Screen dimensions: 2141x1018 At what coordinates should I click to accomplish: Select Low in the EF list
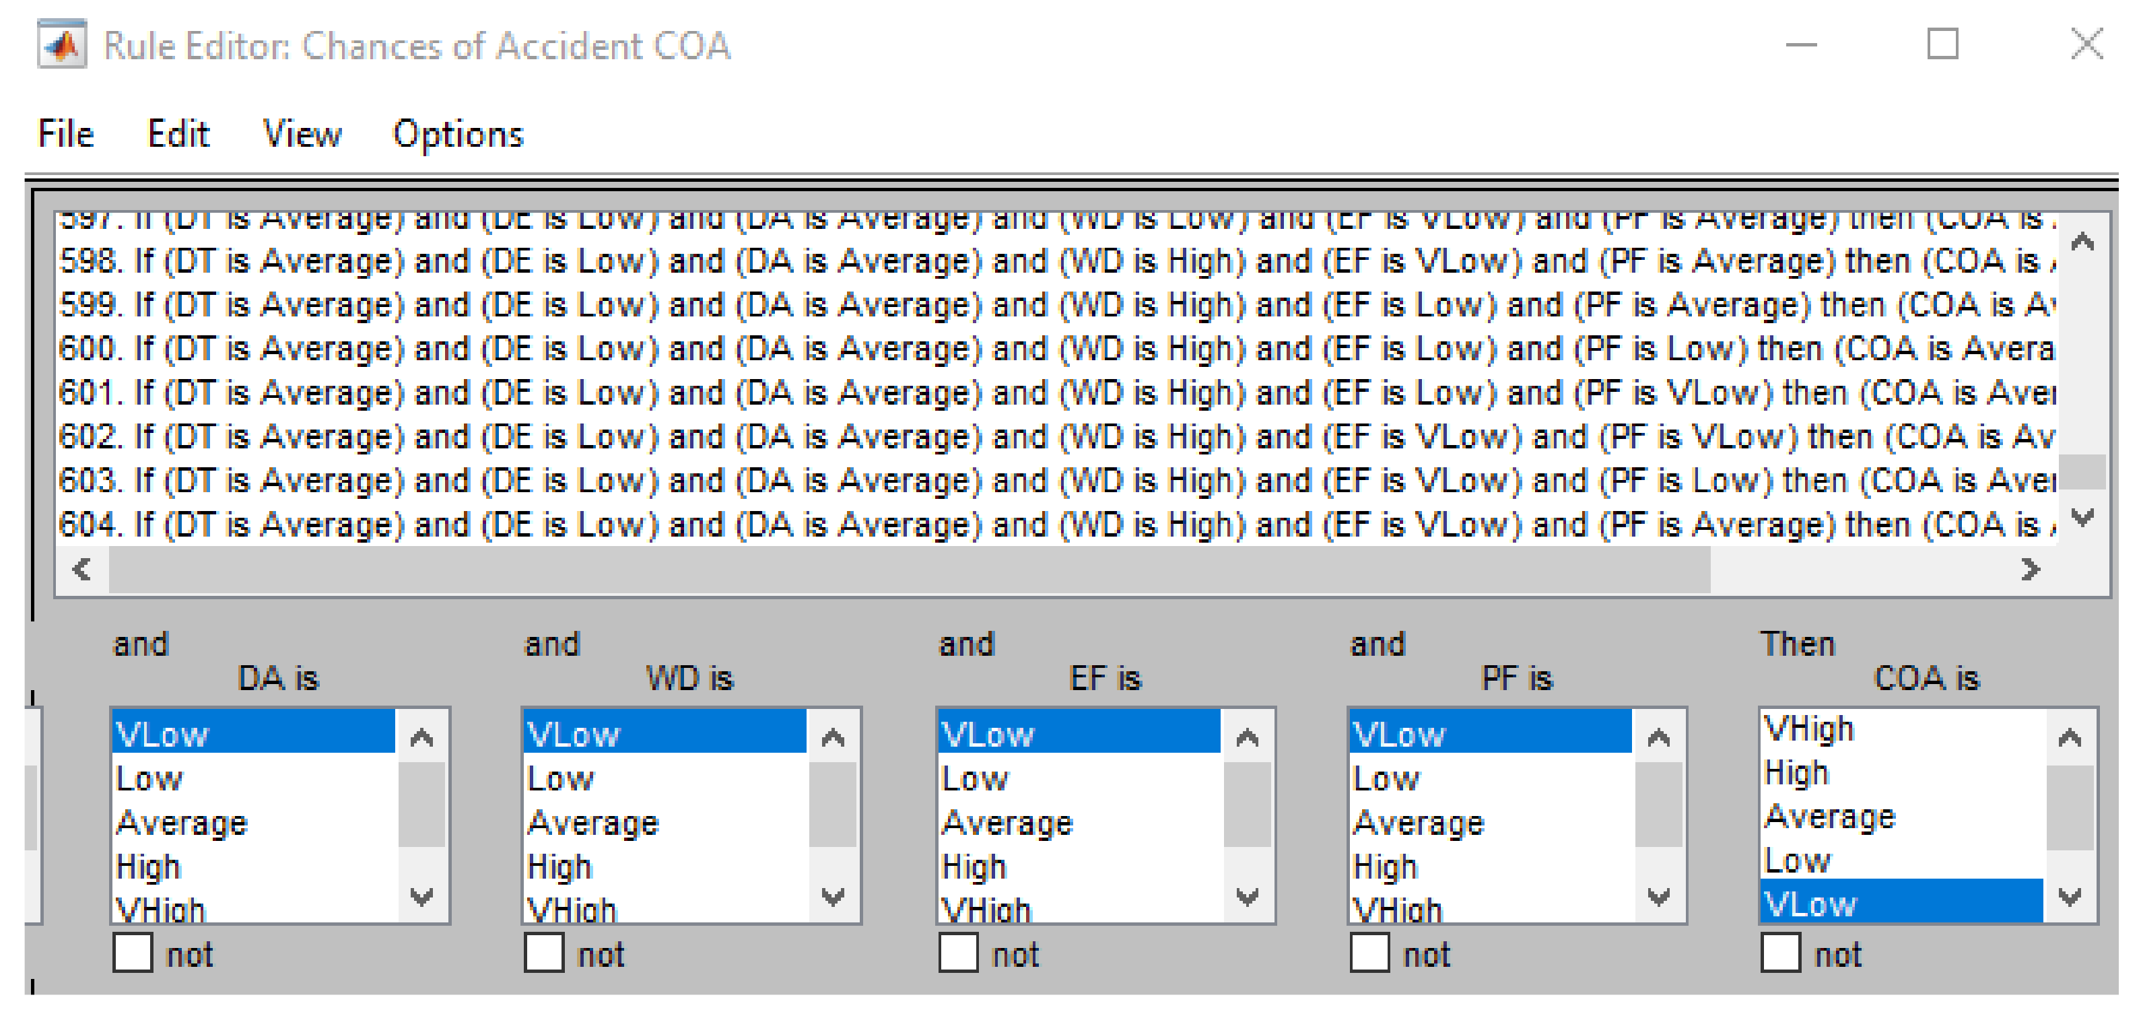tap(974, 780)
